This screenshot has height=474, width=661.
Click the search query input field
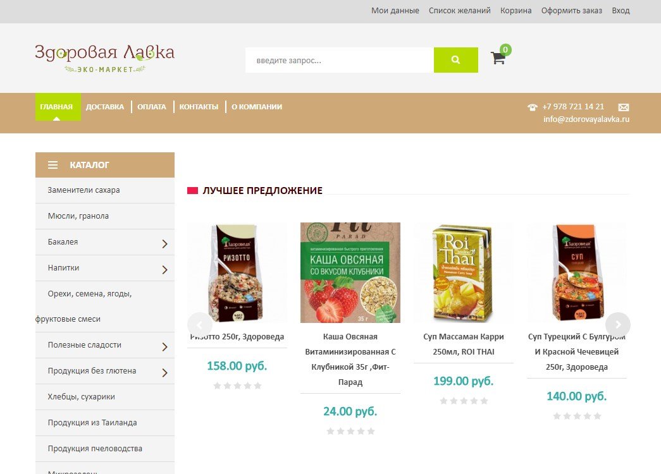[339, 60]
